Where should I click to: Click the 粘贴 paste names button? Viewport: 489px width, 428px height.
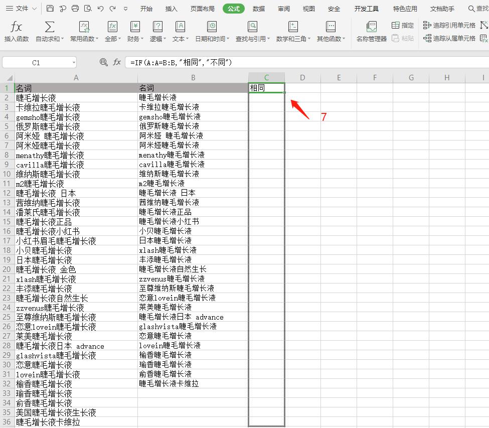[x=403, y=38]
